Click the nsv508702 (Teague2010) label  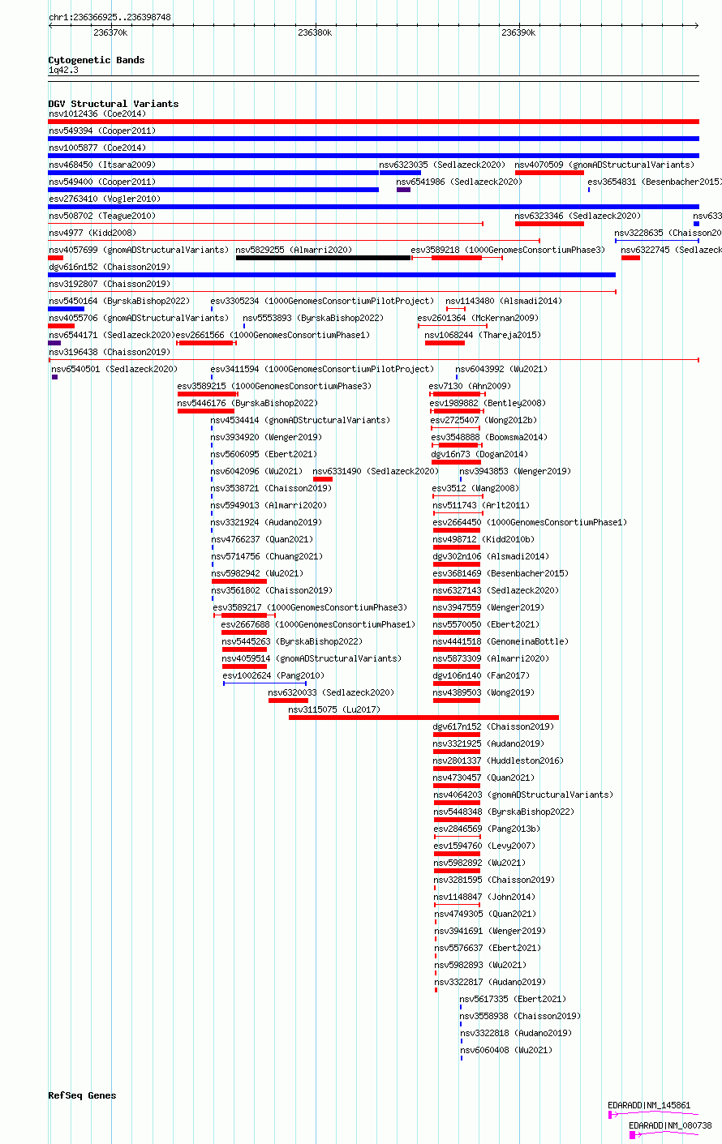point(101,216)
